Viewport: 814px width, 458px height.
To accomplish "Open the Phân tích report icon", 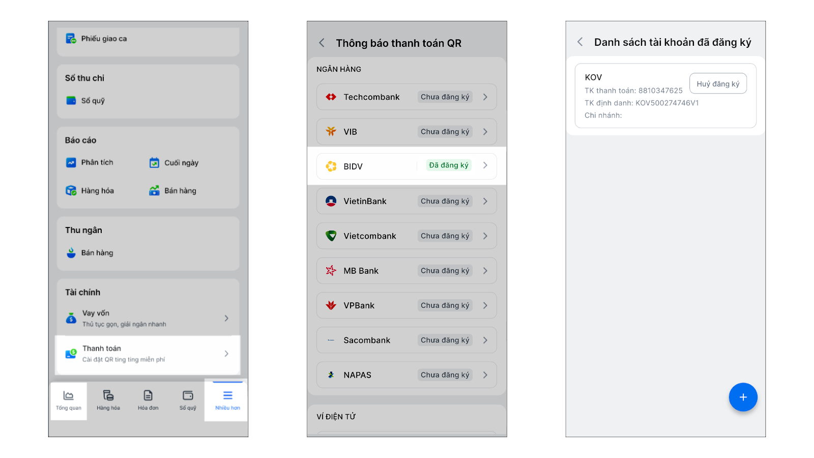I will pos(71,162).
